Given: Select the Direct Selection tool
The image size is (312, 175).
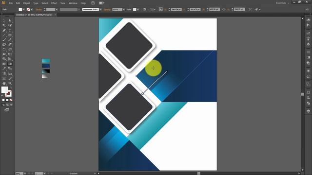Looking at the screenshot, I should pyautogui.click(x=10, y=20).
